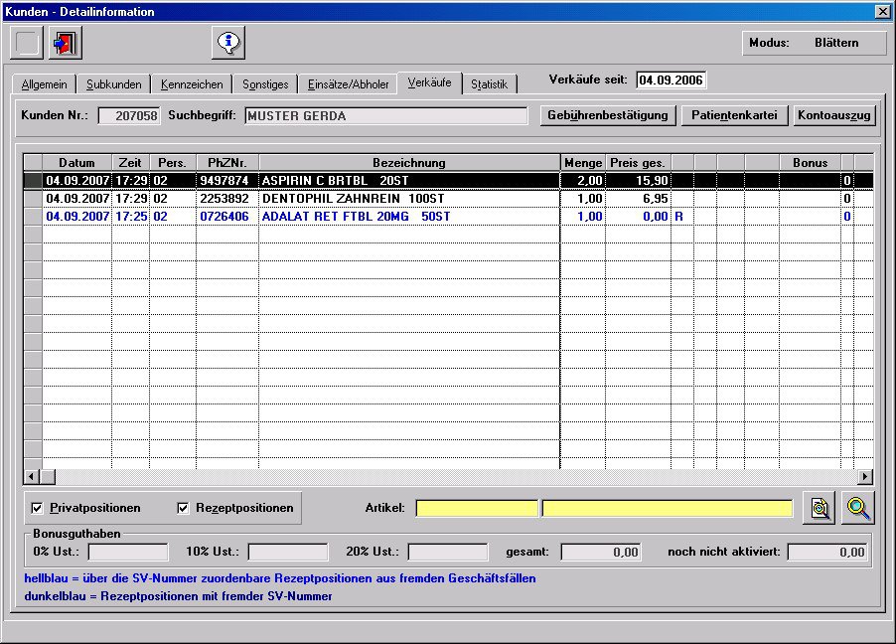Close the Kunden Detailinformation window
The height and width of the screenshot is (644, 896).
click(882, 11)
